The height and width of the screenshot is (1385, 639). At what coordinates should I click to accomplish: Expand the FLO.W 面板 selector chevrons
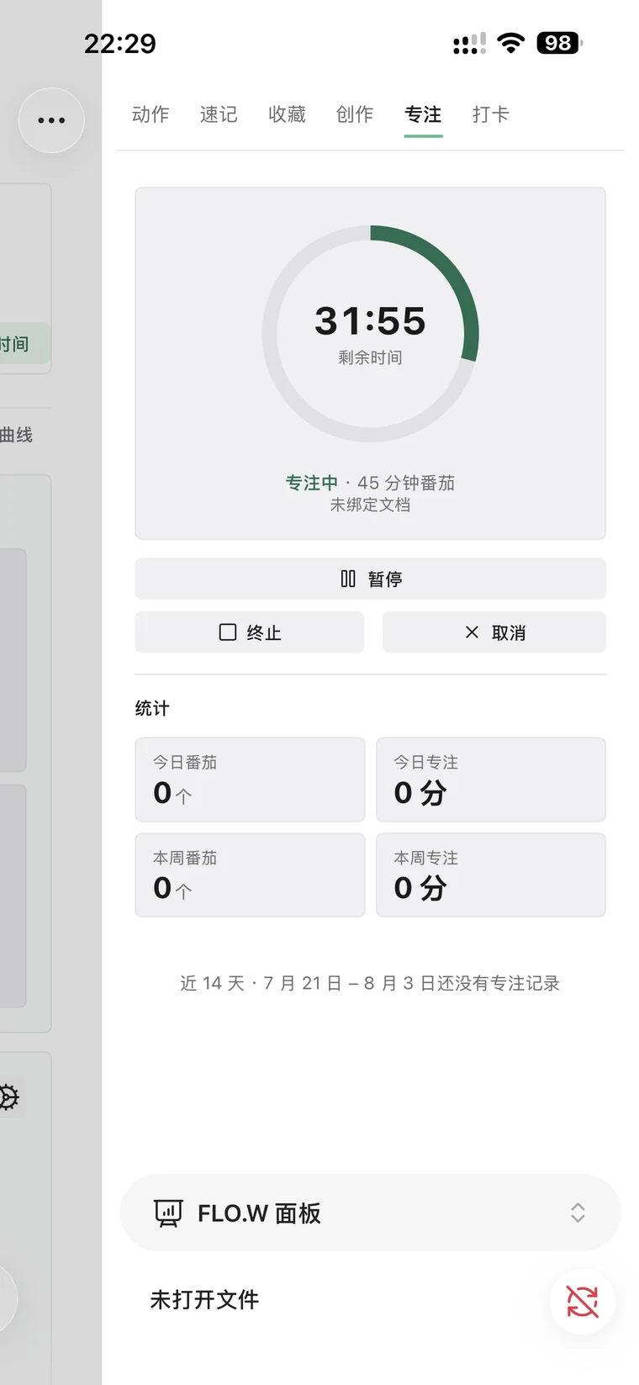[x=578, y=1213]
